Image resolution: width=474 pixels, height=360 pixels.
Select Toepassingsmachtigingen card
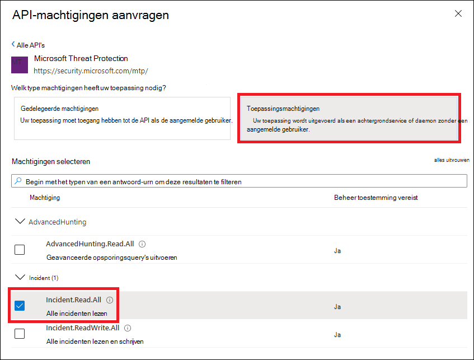[x=349, y=118]
